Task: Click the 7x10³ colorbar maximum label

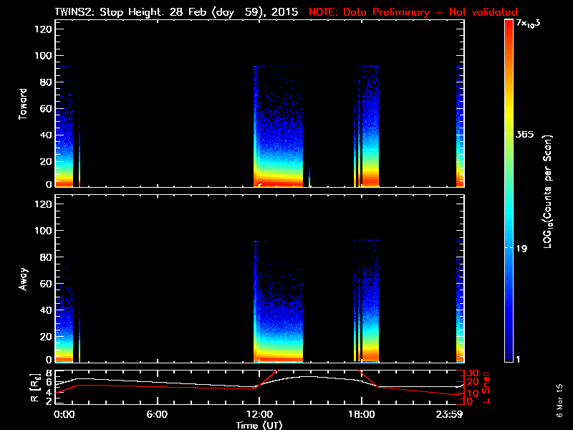Action: [529, 24]
